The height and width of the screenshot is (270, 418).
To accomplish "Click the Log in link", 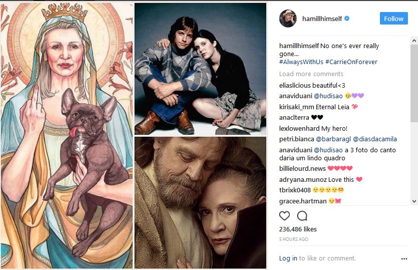I will pyautogui.click(x=288, y=258).
